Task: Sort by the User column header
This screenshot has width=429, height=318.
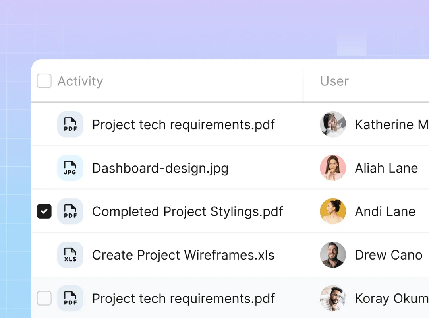Action: (x=334, y=81)
